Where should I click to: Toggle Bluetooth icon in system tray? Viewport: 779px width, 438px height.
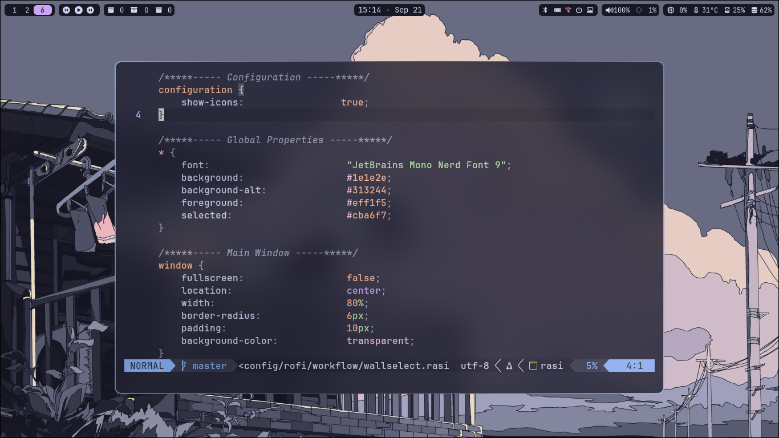[545, 10]
